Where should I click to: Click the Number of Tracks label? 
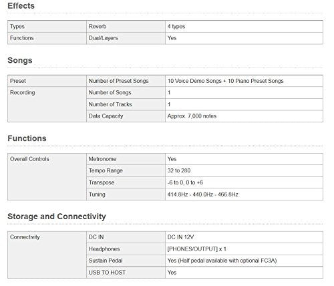tap(110, 104)
